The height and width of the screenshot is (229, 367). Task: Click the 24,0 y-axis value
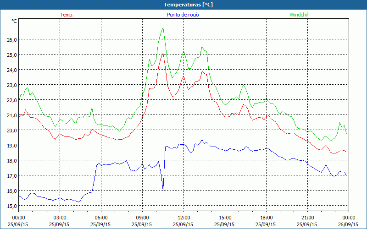[12, 70]
